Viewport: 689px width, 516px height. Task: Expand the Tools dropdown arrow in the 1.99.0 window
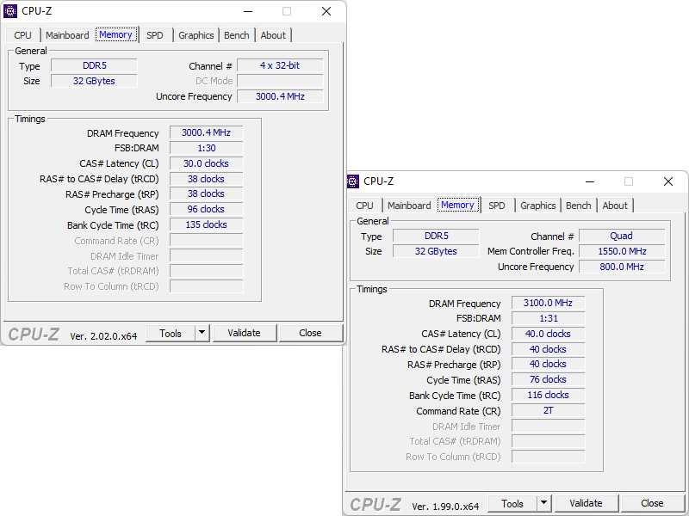coord(544,504)
